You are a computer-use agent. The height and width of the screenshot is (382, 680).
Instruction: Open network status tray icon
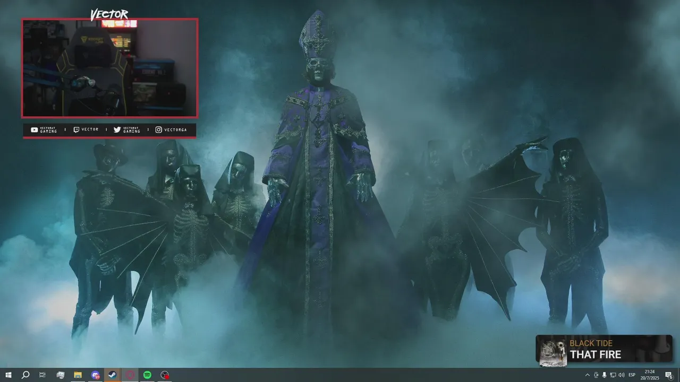coord(613,375)
